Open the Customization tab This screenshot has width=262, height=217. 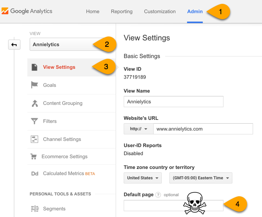click(160, 12)
